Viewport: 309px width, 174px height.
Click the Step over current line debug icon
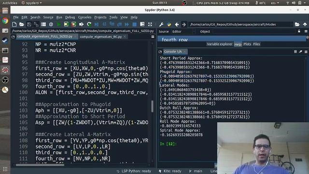(x=104, y=25)
